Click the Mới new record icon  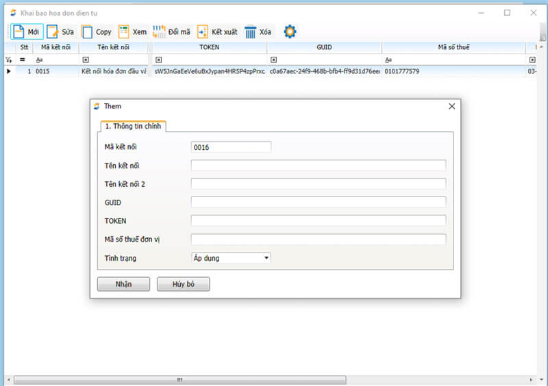(x=18, y=31)
